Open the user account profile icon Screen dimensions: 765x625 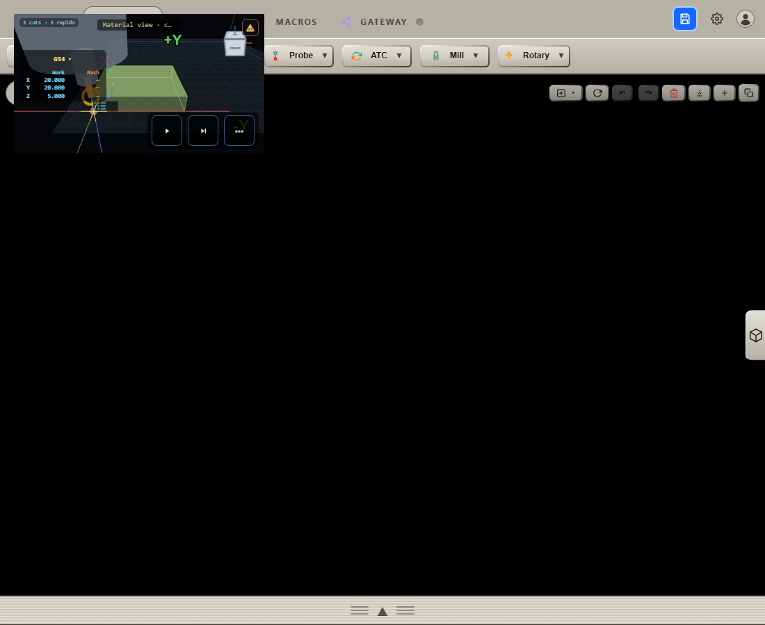pyautogui.click(x=745, y=19)
